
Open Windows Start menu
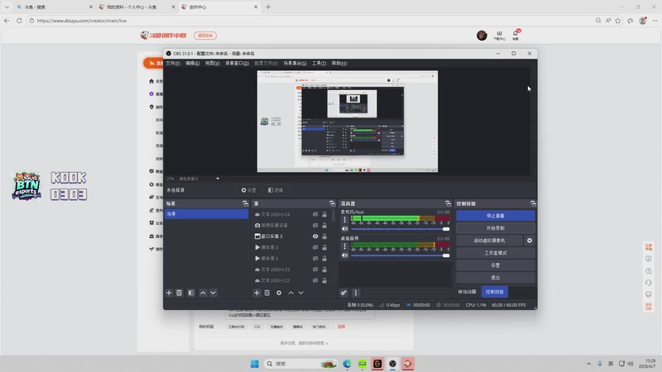(255, 364)
